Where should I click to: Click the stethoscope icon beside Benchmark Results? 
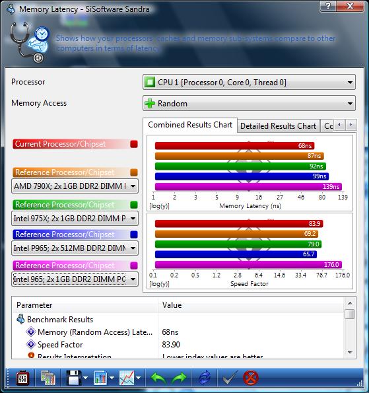(x=20, y=319)
